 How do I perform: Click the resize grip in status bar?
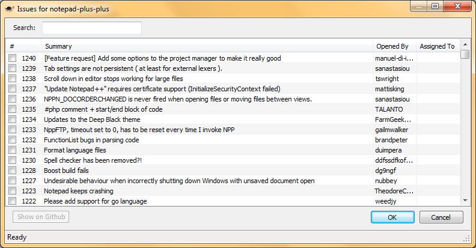point(466,238)
